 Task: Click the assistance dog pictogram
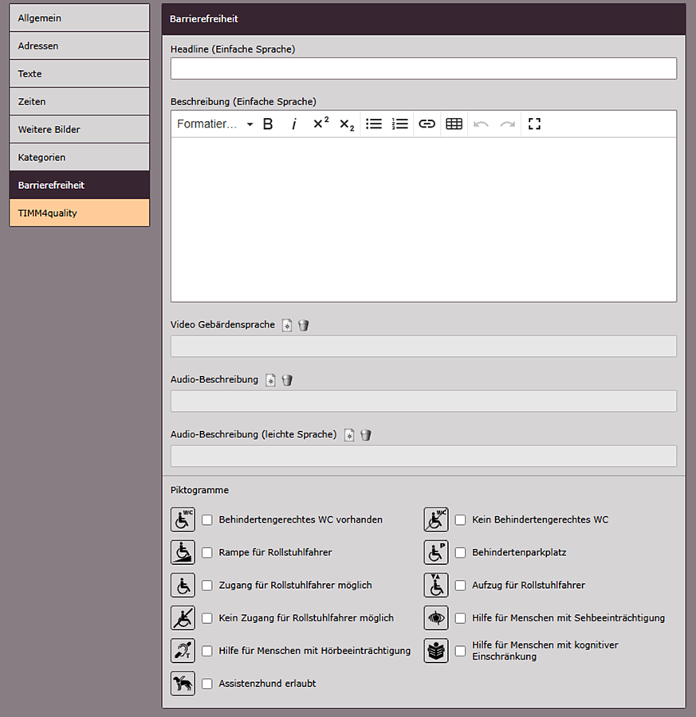[183, 684]
